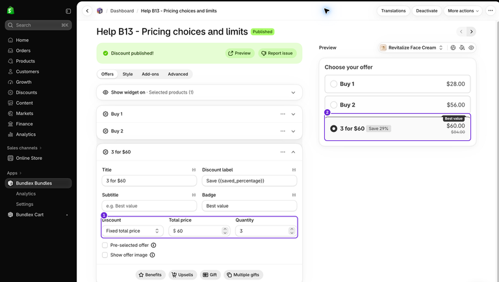Open Orders from the sidebar
Viewport: 499px width, 282px height.
pyautogui.click(x=23, y=51)
